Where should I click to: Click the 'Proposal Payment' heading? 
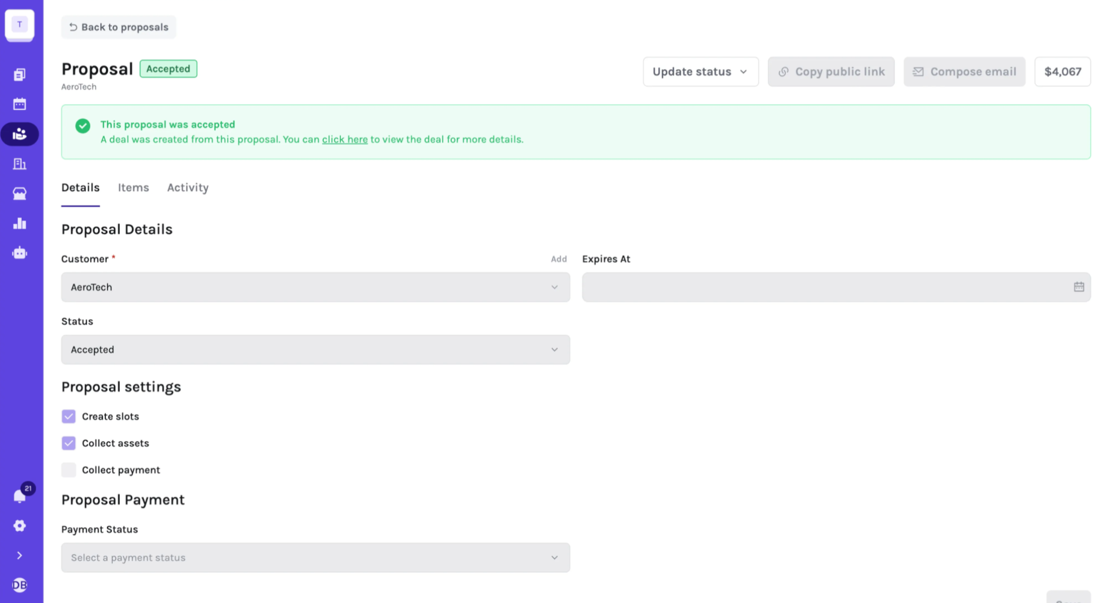[123, 500]
